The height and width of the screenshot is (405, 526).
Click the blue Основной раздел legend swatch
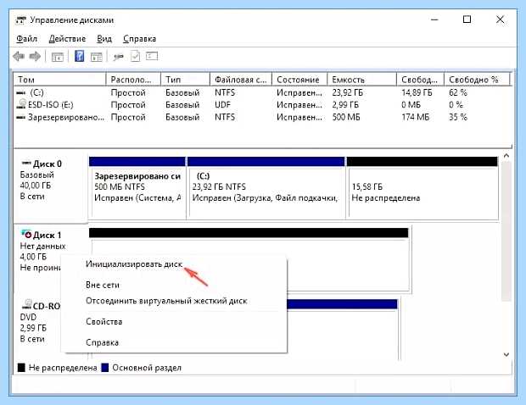coord(104,368)
